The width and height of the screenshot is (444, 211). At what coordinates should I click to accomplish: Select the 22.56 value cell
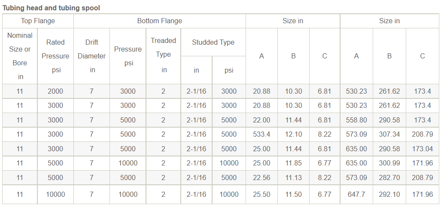(262, 177)
